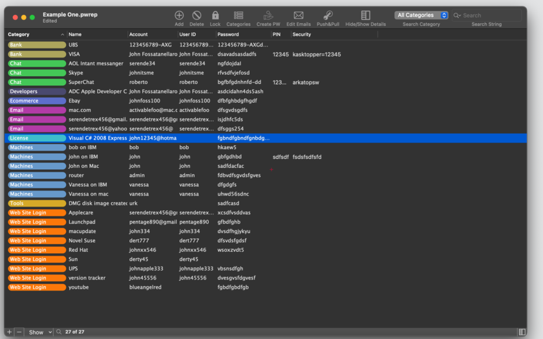Viewport: 543px width, 339px height.
Task: Toggle the Hide/Show Details toolbar icon
Action: [366, 15]
